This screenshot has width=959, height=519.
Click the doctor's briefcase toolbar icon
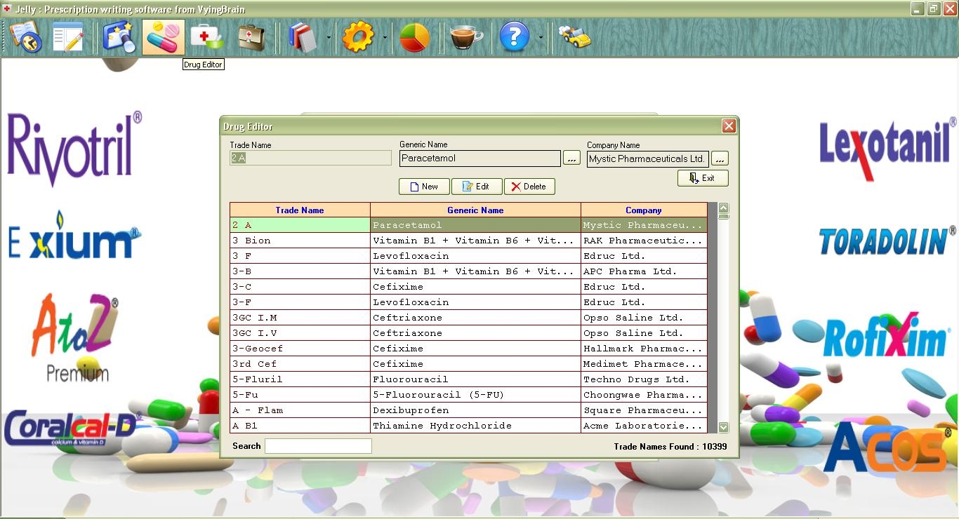click(251, 37)
